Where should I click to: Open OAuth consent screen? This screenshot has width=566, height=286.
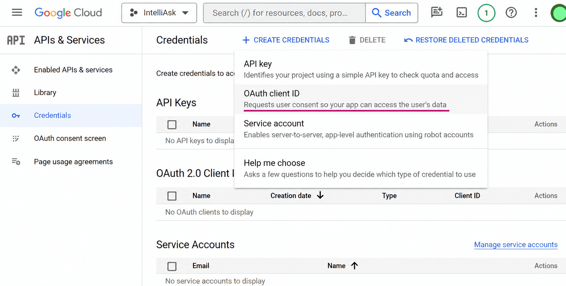71,139
